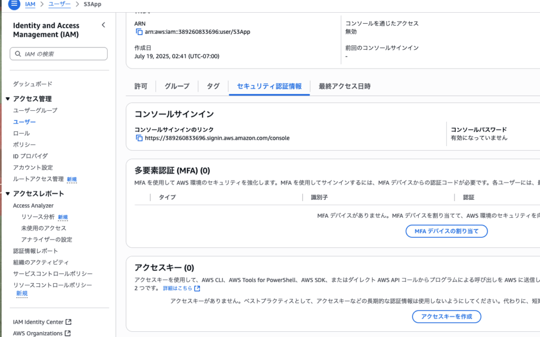This screenshot has width=540, height=337.
Task: Click the コンソールサインイン heading
Action: [174, 114]
